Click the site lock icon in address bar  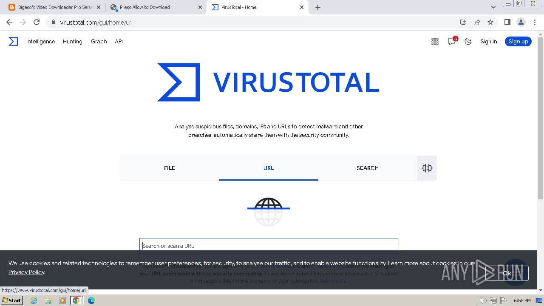tap(53, 22)
